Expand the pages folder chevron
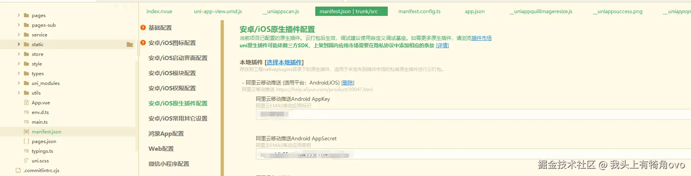The width and height of the screenshot is (691, 176). click(x=19, y=15)
